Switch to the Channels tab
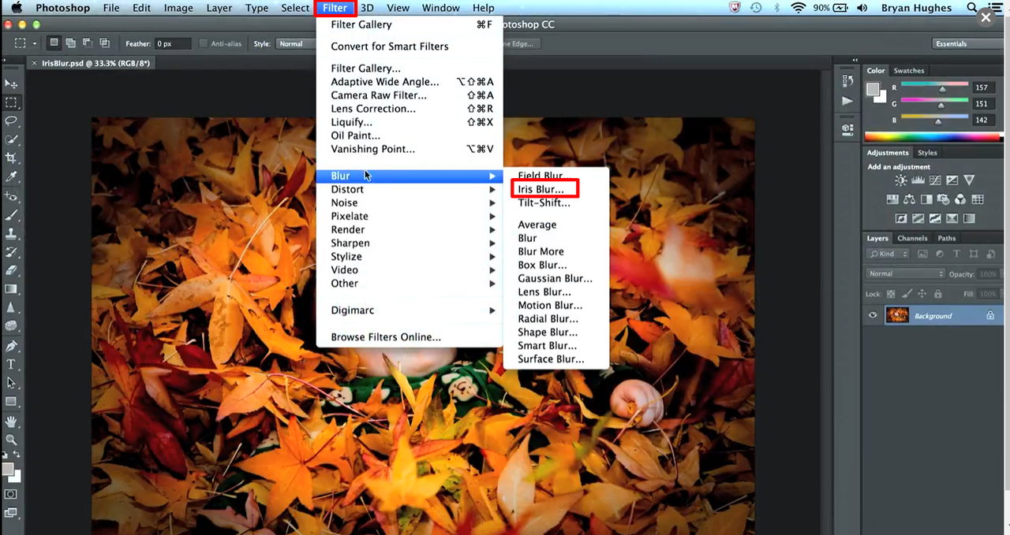1010x535 pixels. [912, 238]
